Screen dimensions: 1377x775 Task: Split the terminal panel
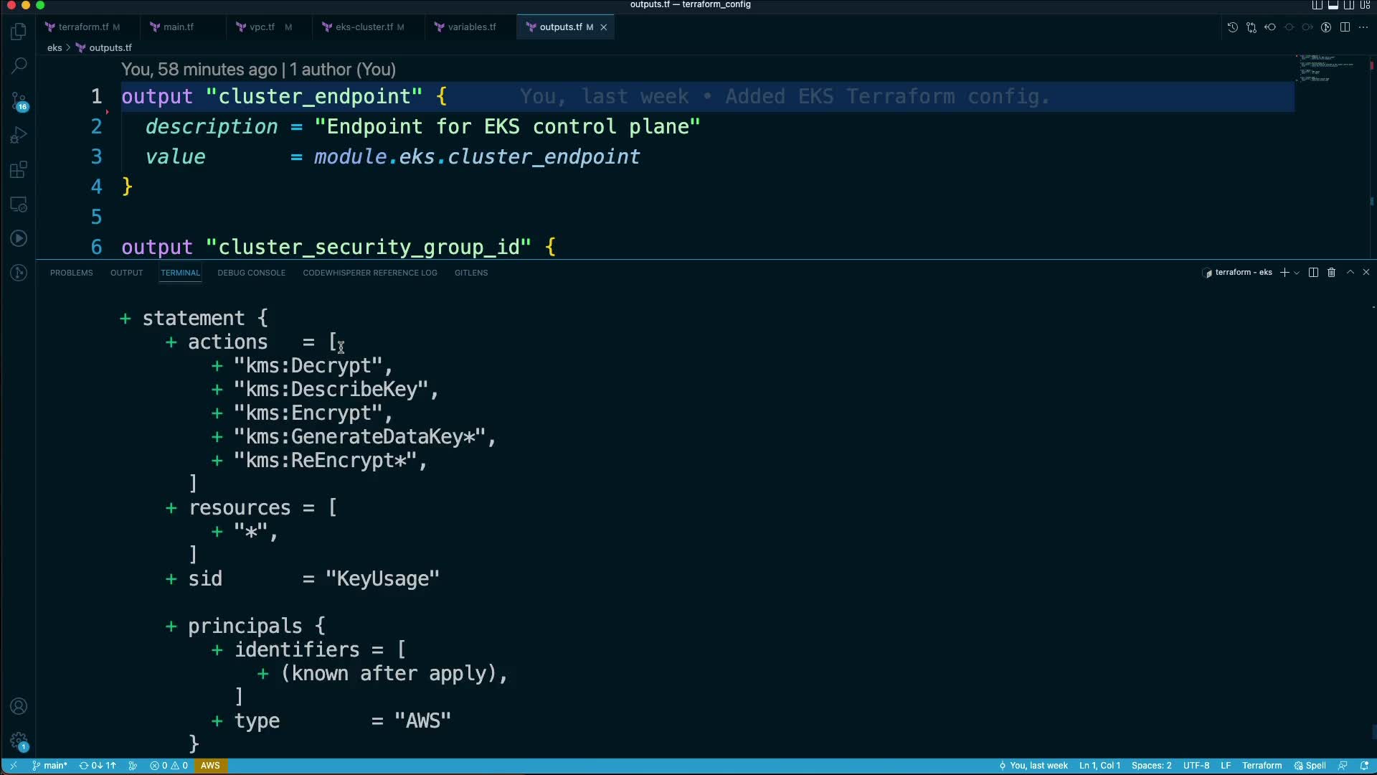1313,273
